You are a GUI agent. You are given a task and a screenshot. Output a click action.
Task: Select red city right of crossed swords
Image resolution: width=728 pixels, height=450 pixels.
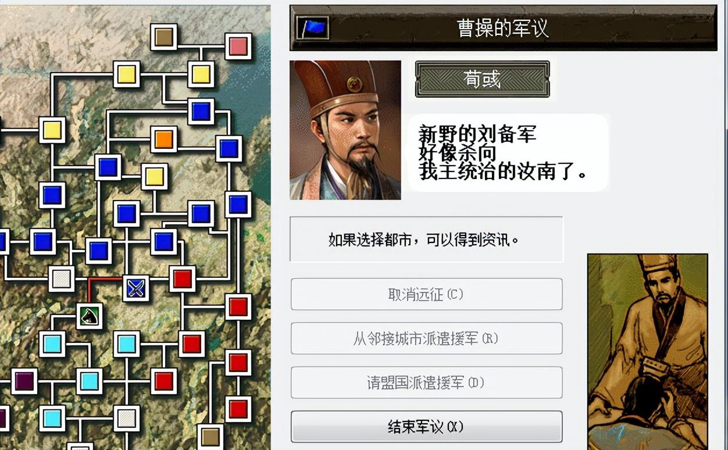pyautogui.click(x=183, y=279)
